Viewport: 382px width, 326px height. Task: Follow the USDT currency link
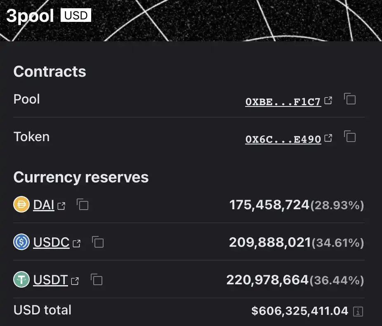pos(50,280)
